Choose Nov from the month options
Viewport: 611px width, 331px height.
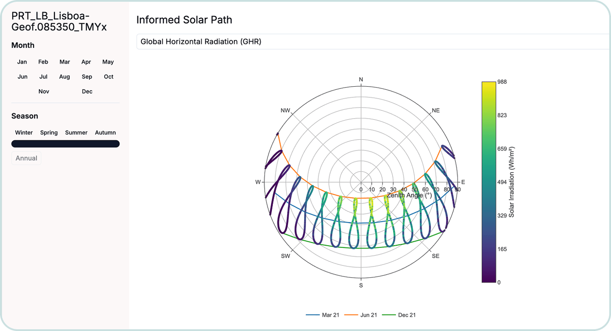43,91
